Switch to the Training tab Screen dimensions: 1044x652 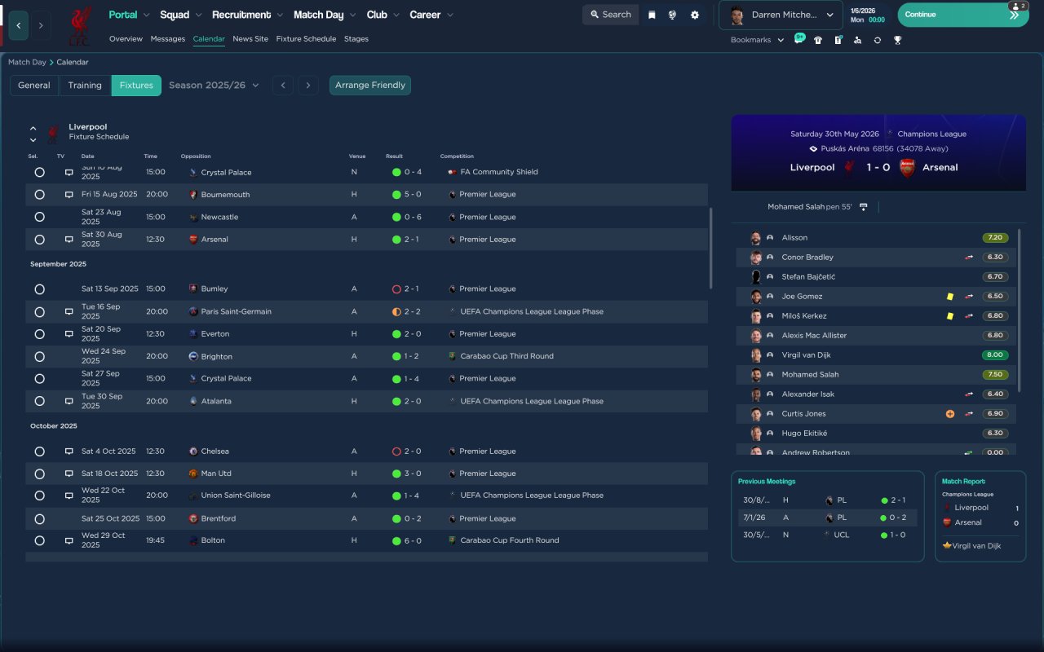[x=85, y=85]
